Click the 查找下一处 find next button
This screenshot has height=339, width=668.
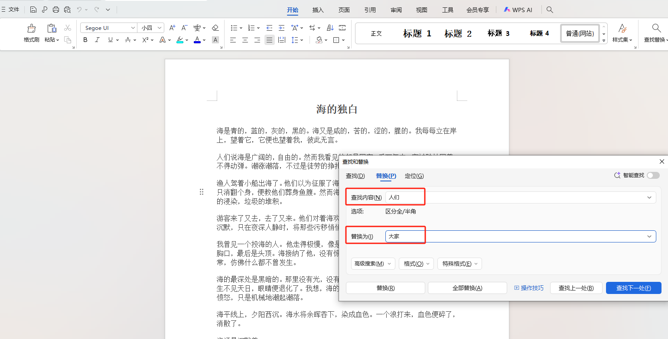point(633,287)
